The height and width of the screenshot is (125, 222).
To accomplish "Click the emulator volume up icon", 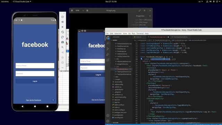I will tap(62, 22).
